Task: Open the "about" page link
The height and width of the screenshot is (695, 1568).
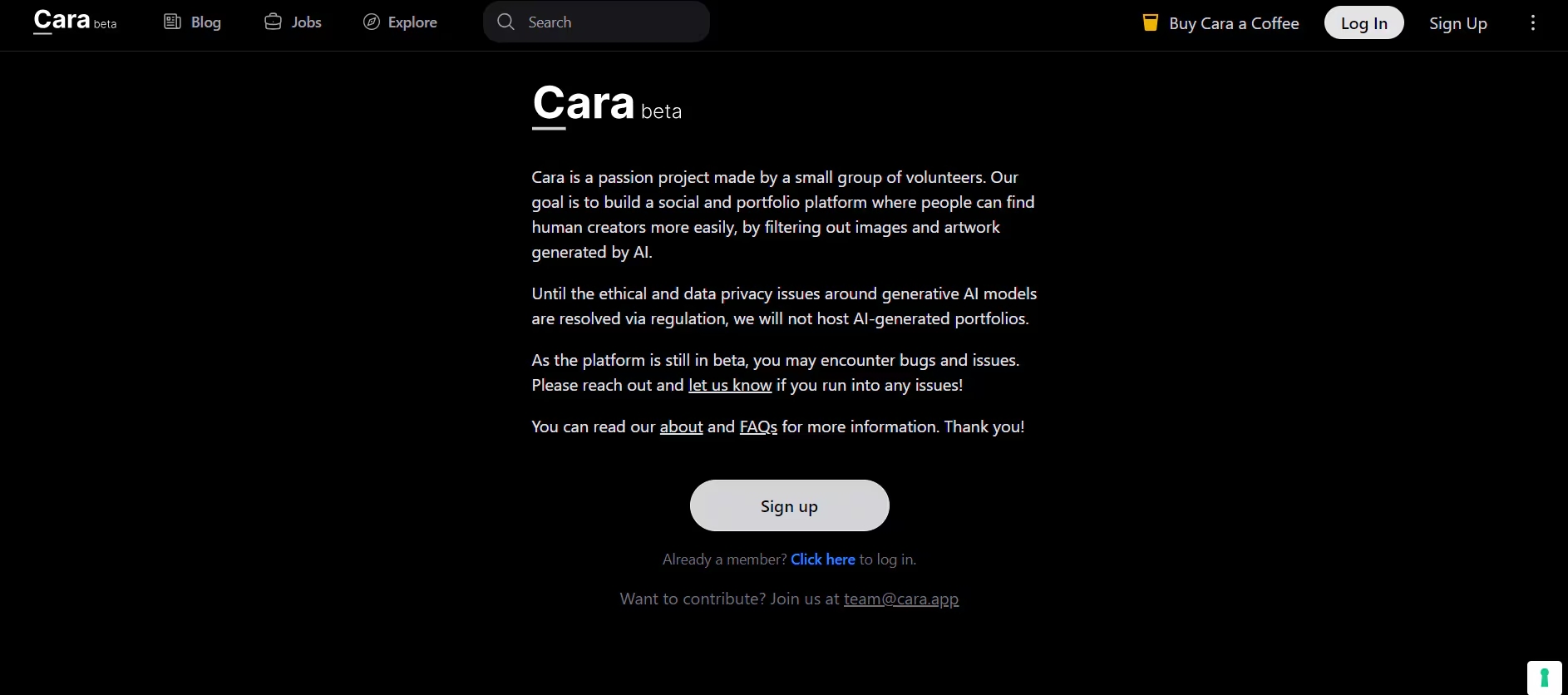Action: [681, 426]
